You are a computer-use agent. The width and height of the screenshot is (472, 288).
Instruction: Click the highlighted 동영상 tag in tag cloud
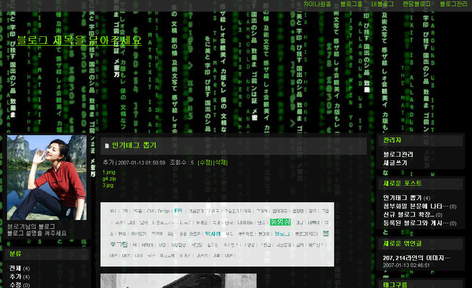point(280,222)
